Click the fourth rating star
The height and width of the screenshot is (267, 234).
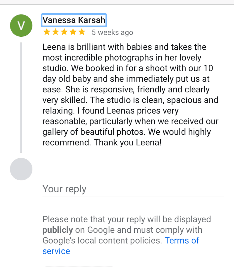coord(73,32)
